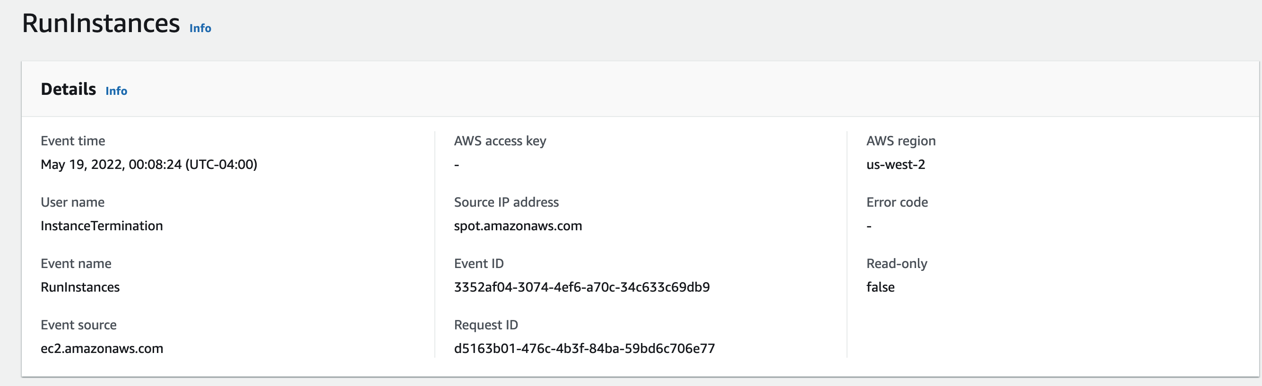Select the Read-only false value
Viewport: 1262px width, 386px height.
pos(881,287)
